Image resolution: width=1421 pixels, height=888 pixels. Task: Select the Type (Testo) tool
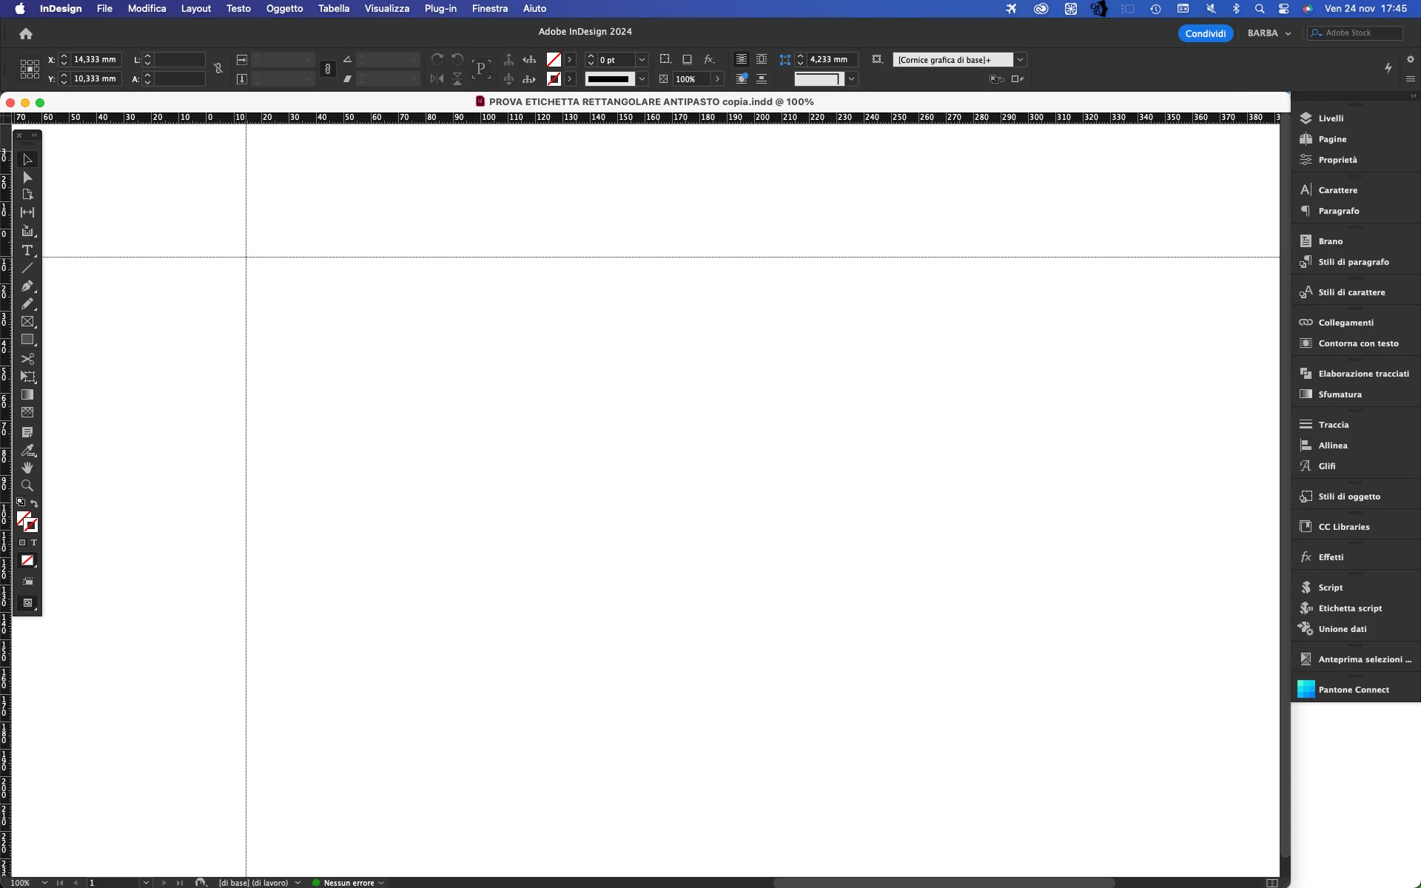[x=27, y=251]
